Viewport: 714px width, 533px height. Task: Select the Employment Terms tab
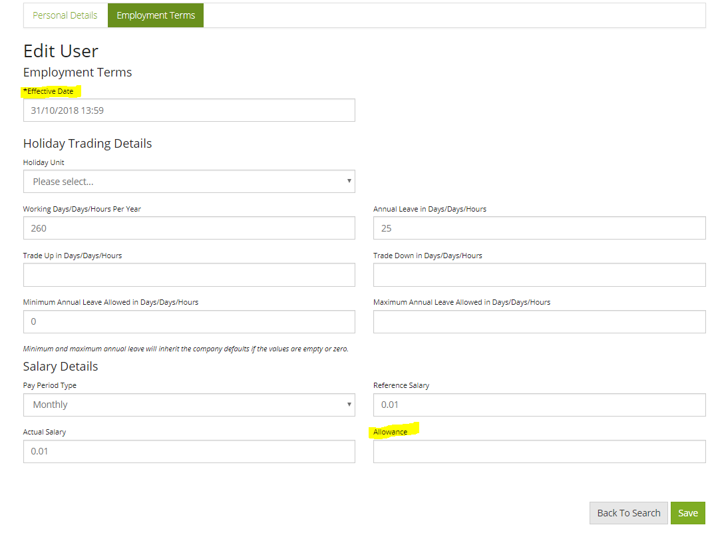coord(155,15)
